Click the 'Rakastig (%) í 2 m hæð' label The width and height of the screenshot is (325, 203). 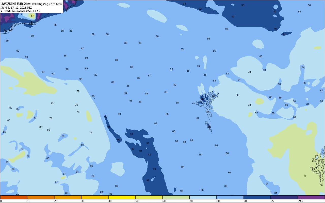(x=47, y=4)
